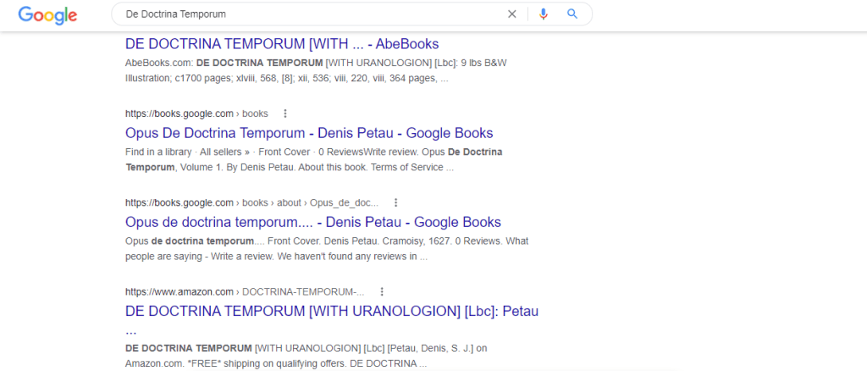Open the AbeBooks DE DOCTRINA TEMPORUM result
The image size is (867, 371).
click(281, 44)
